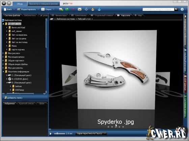Image resolution: width=189 pixels, height=141 pixels.
Task: Select the Общие картинки folder
Action: click(16, 61)
